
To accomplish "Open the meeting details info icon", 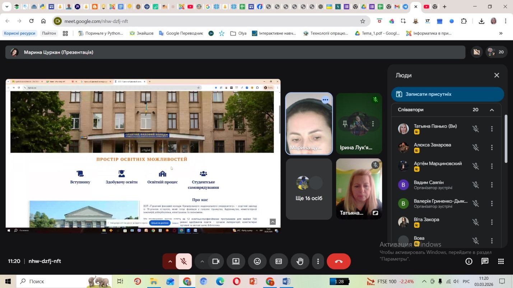I will [x=469, y=261].
